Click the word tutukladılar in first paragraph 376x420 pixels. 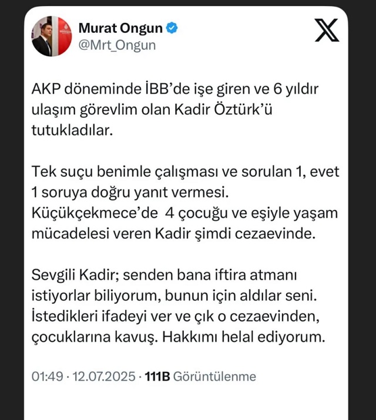71,131
